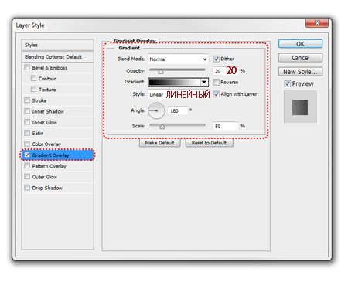
Task: Select the Stroke style label
Action: [x=39, y=100]
